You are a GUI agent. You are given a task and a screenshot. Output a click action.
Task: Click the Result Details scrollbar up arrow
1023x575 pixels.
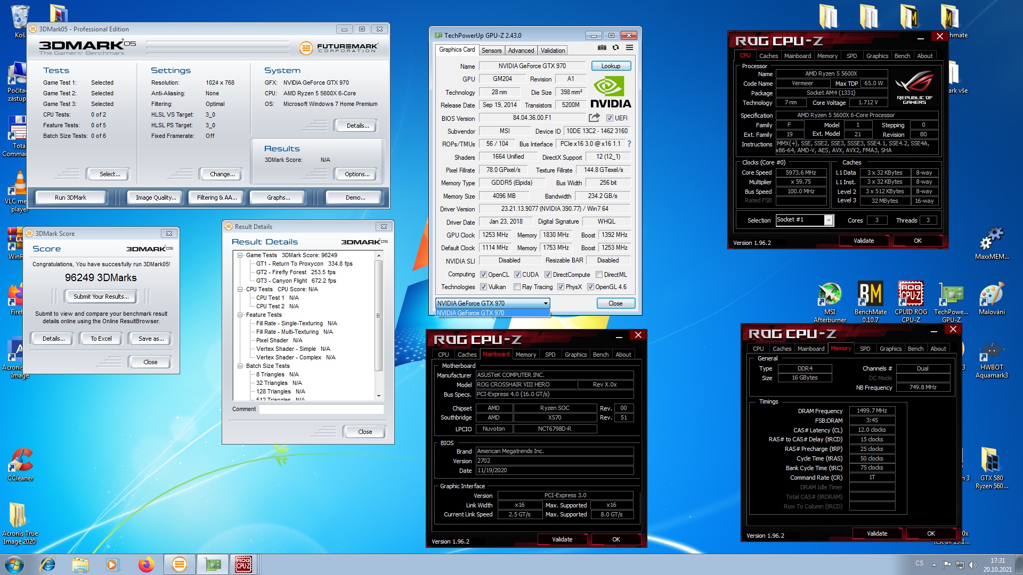tap(379, 256)
